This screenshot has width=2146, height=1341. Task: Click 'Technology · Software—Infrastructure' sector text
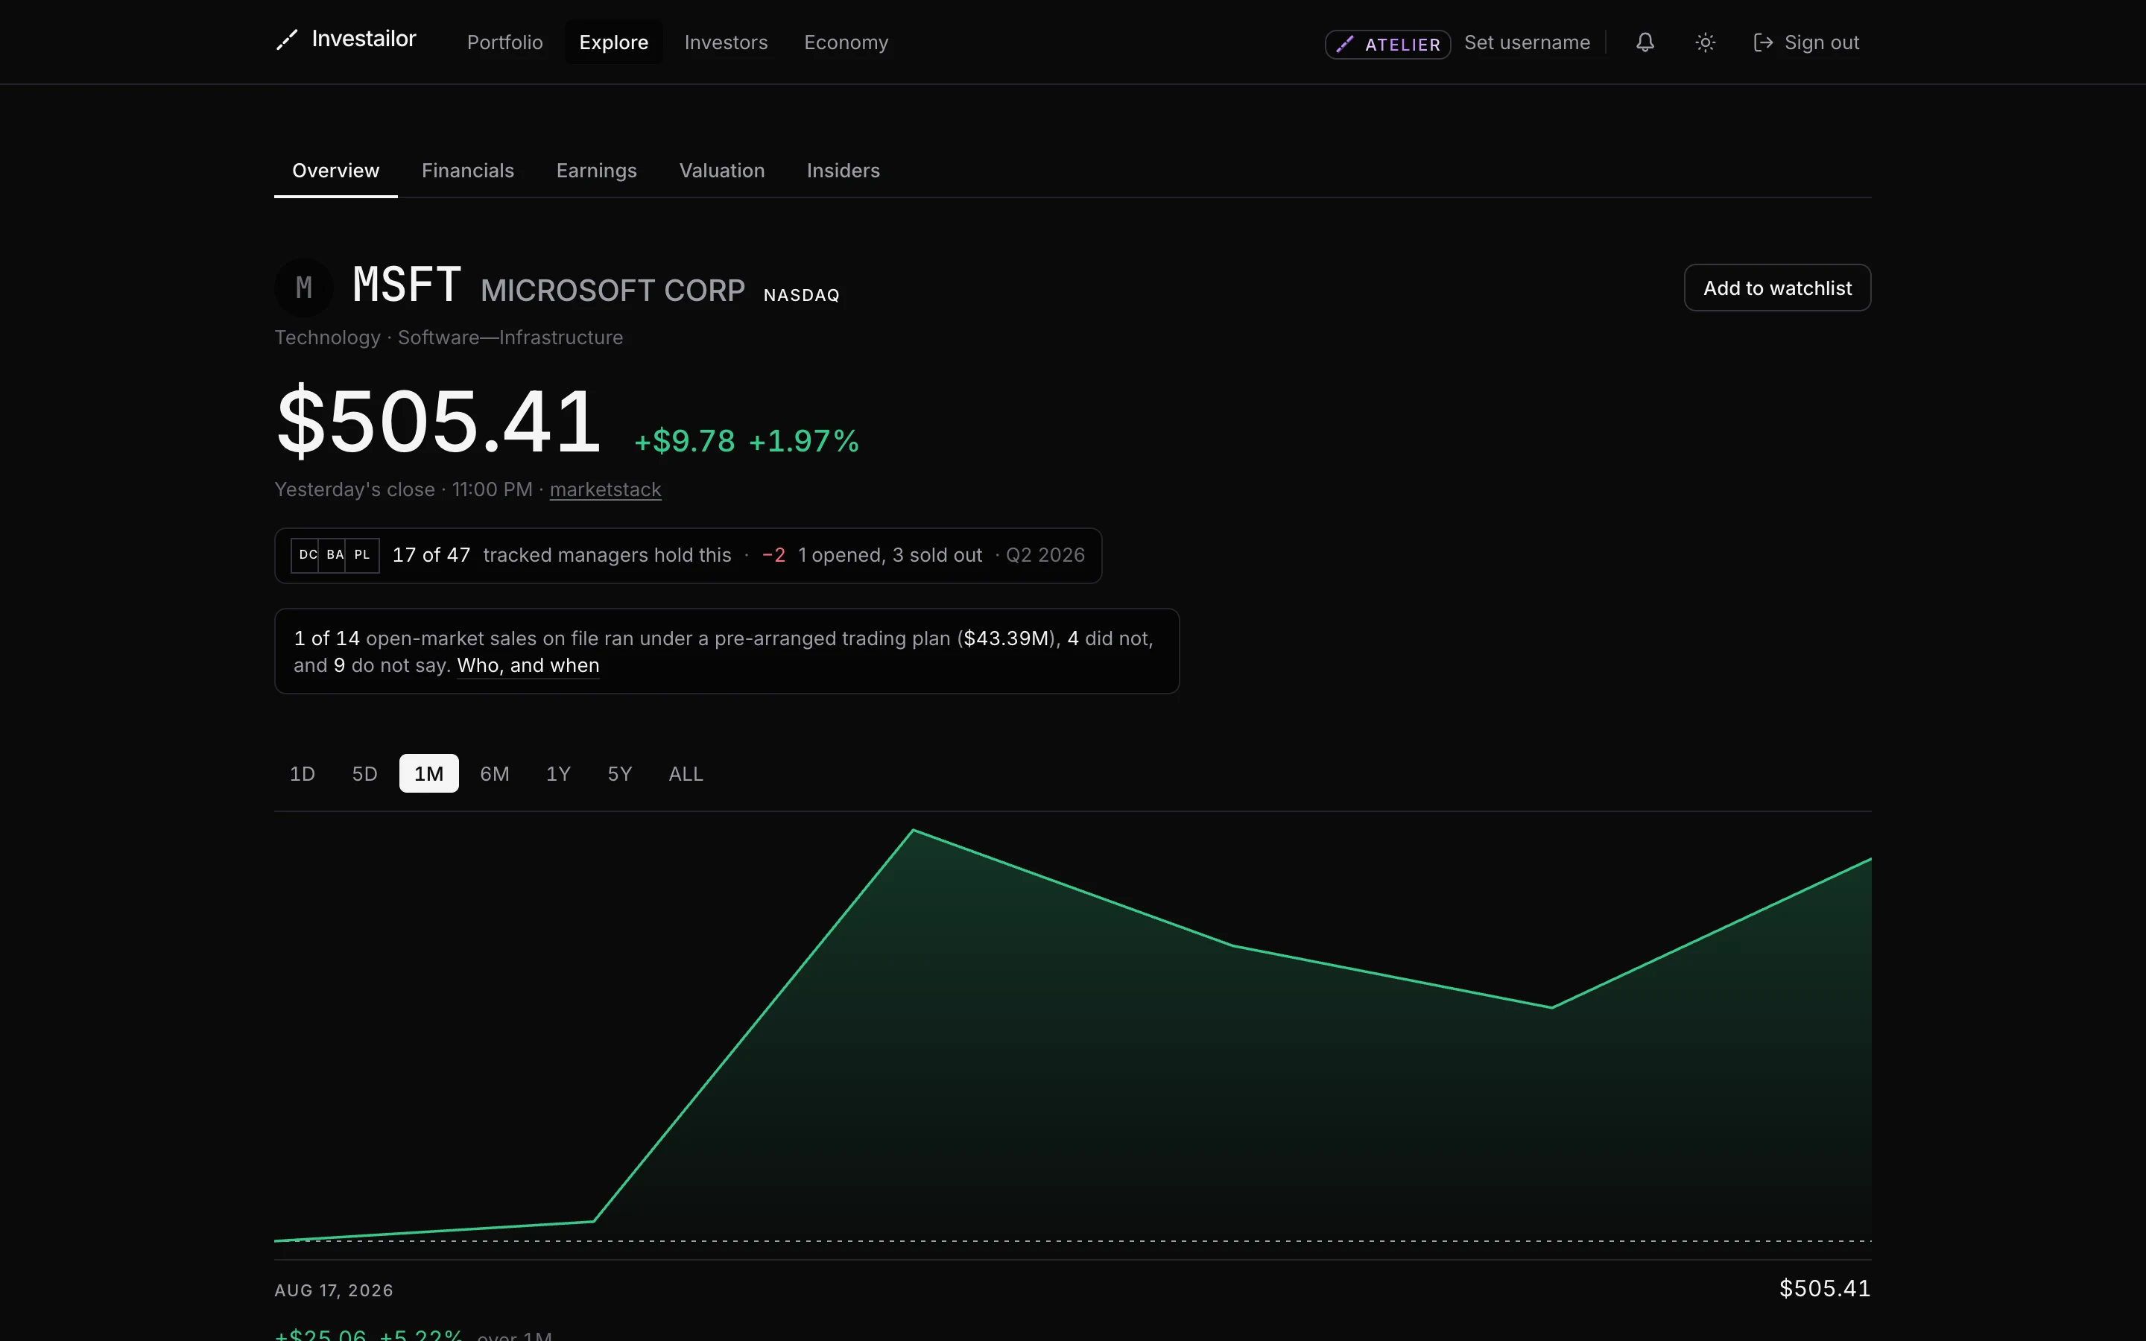[449, 338]
